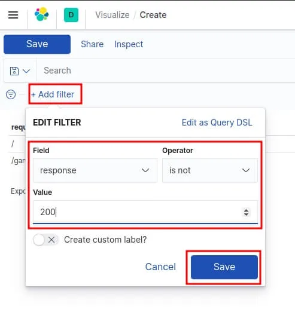Increase value using stepper up arrow
Screen dimensions: 295x315
(x=246, y=210)
